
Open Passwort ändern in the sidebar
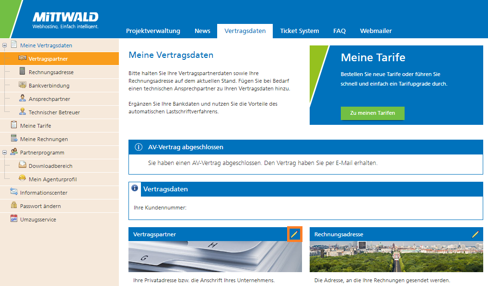pyautogui.click(x=40, y=206)
